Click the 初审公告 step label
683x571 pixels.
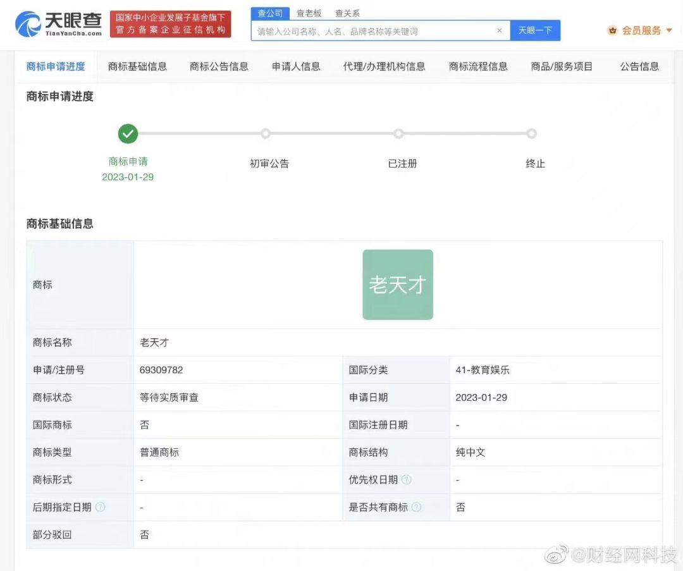pyautogui.click(x=269, y=163)
